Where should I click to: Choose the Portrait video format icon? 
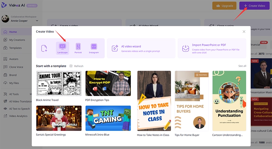coord(78,46)
